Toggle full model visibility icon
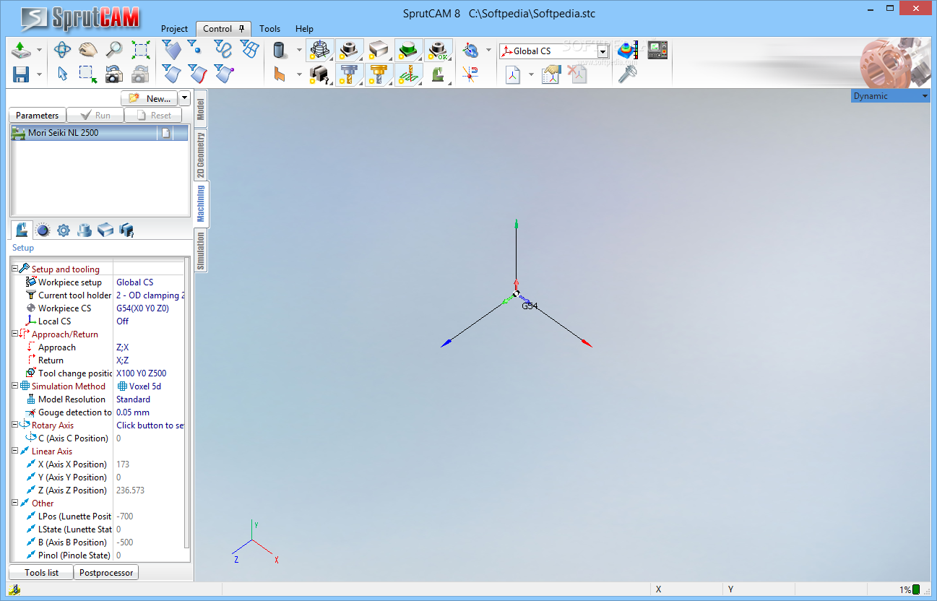The width and height of the screenshot is (937, 601). 320,50
